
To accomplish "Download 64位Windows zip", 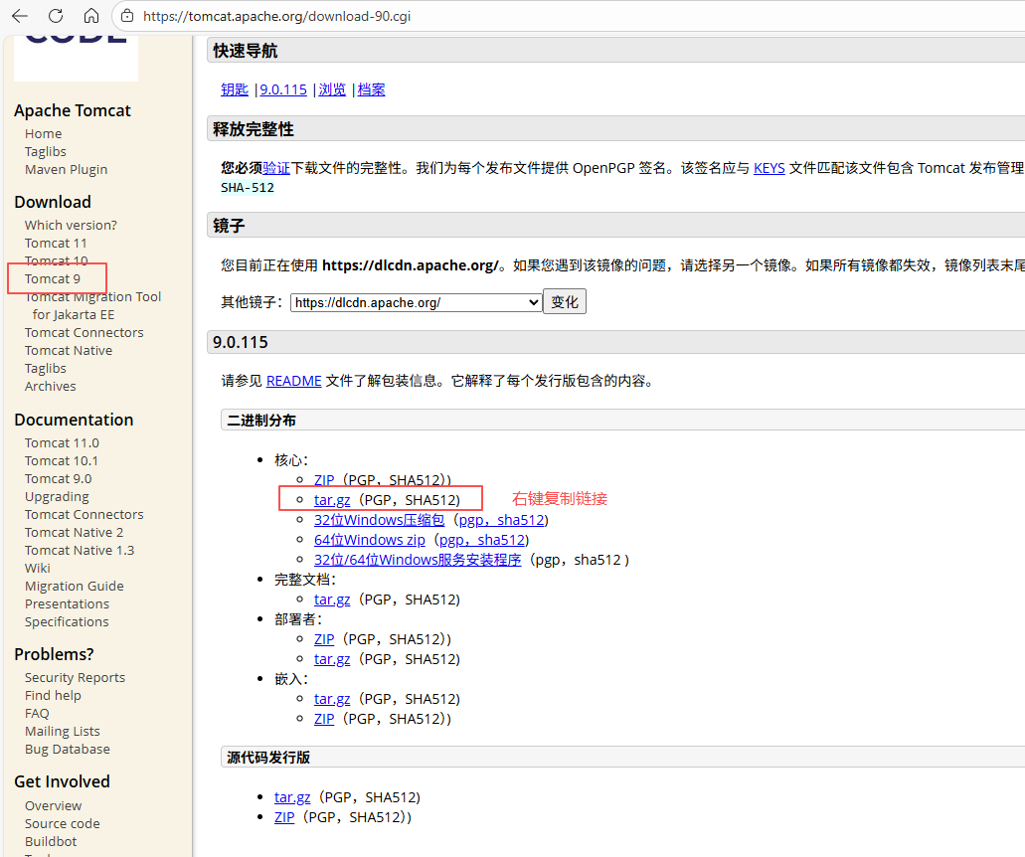I will pyautogui.click(x=370, y=540).
